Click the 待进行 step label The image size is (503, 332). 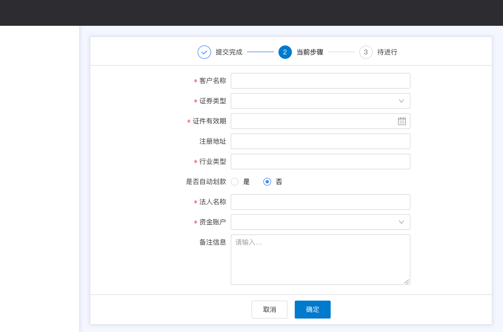387,52
